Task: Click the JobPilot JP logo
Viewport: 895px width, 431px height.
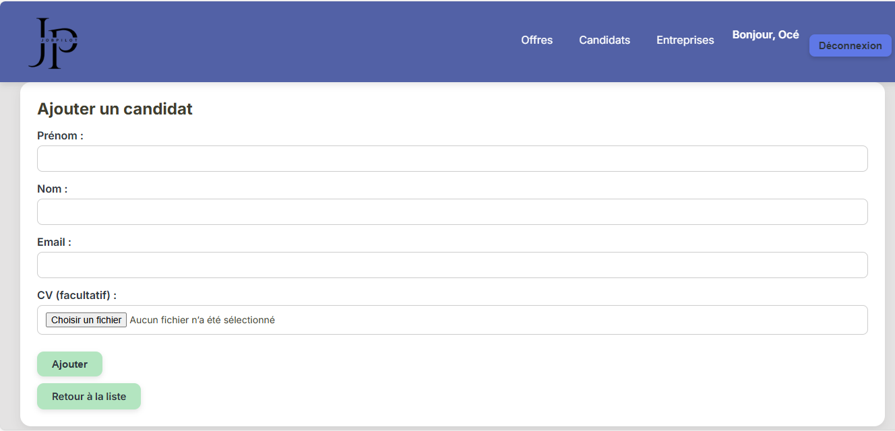Action: point(53,43)
